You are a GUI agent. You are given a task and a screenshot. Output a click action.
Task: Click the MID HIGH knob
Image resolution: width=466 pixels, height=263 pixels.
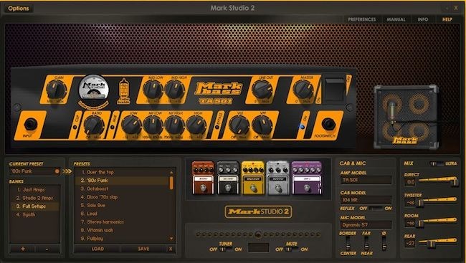tap(175, 90)
